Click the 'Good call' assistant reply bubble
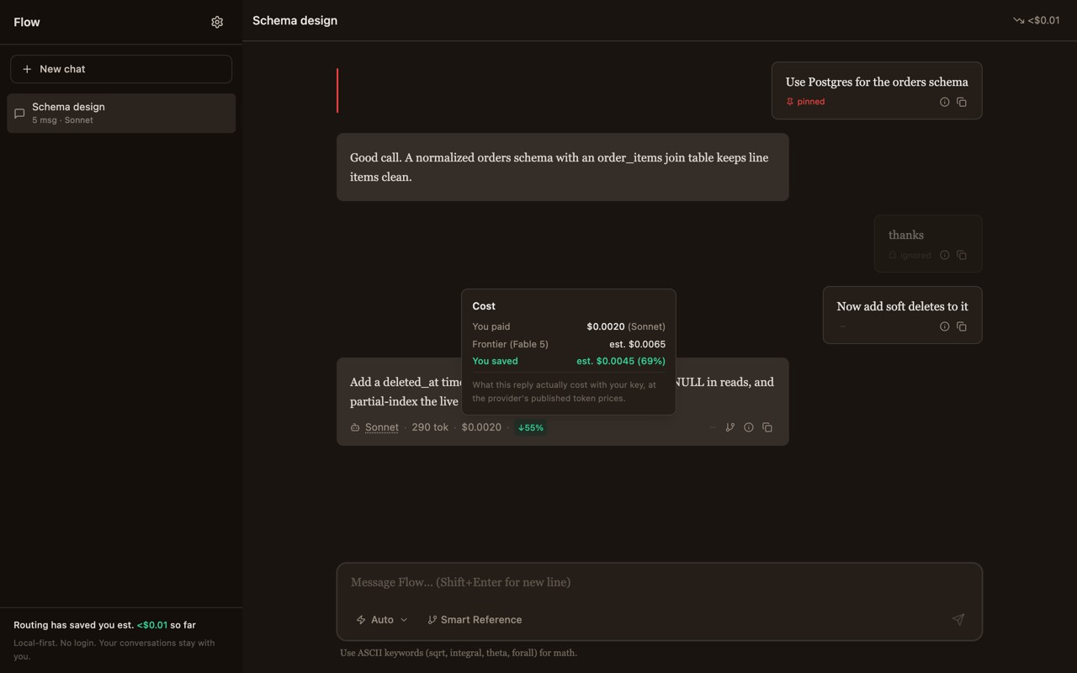The width and height of the screenshot is (1077, 673). (563, 167)
